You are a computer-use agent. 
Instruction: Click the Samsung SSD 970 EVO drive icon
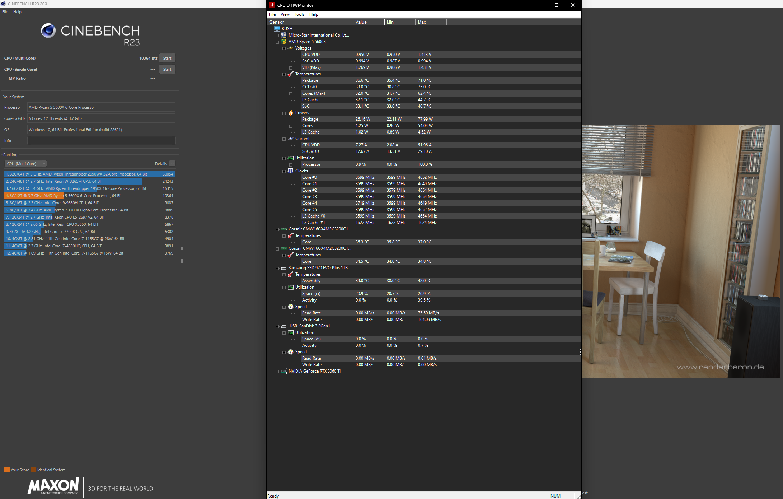point(284,268)
